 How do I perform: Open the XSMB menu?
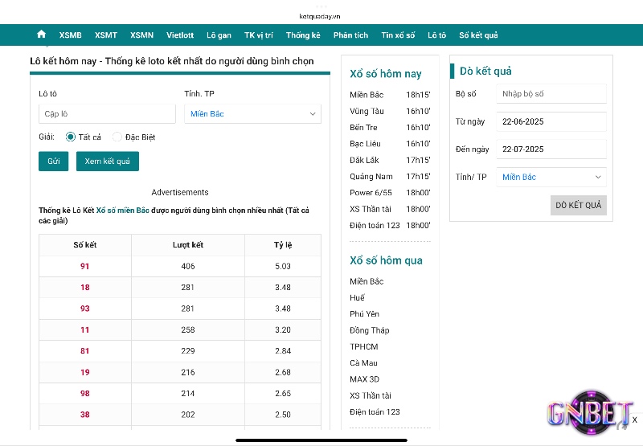click(70, 35)
